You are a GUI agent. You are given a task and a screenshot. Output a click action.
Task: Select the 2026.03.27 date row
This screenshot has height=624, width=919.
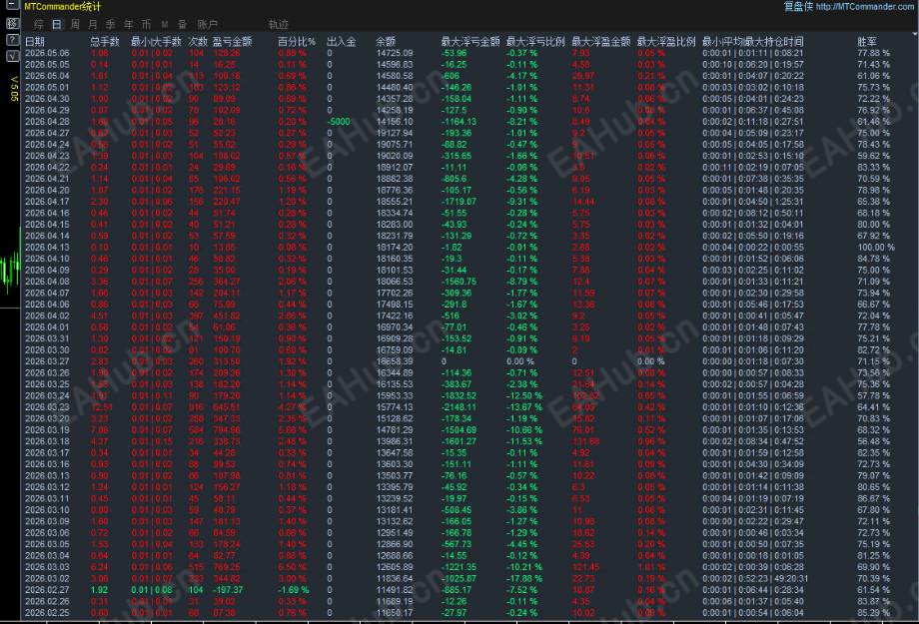[47, 361]
